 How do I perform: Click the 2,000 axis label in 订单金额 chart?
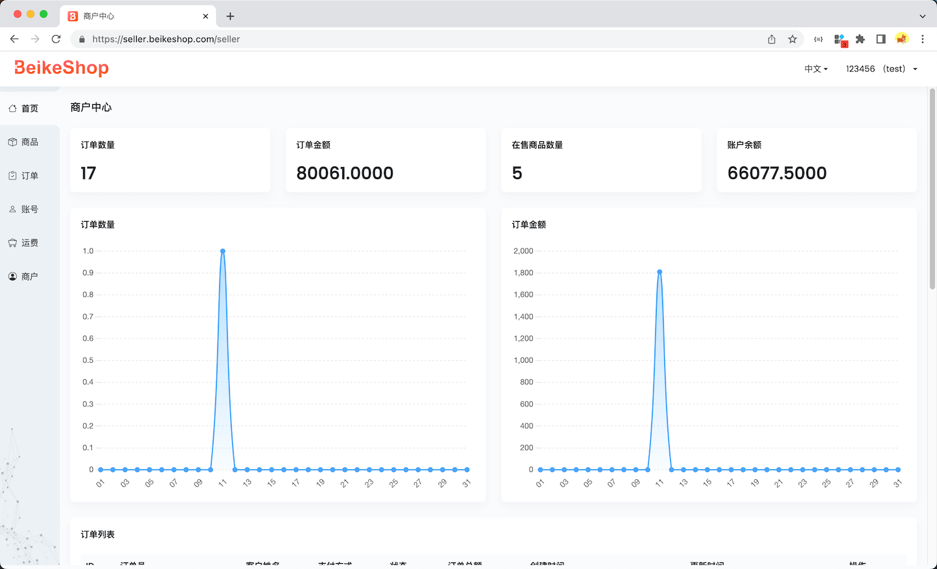click(x=523, y=251)
